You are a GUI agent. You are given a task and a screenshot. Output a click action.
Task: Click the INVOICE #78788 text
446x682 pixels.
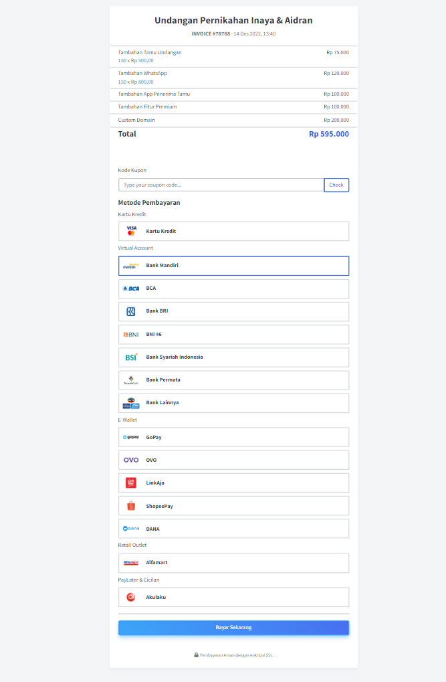click(211, 33)
